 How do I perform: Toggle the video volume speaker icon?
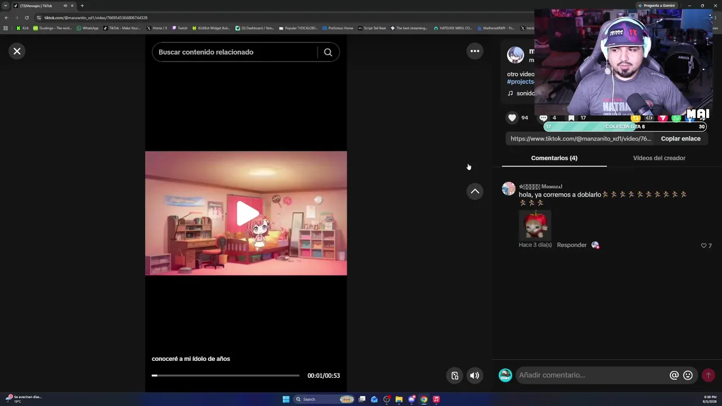[475, 376]
